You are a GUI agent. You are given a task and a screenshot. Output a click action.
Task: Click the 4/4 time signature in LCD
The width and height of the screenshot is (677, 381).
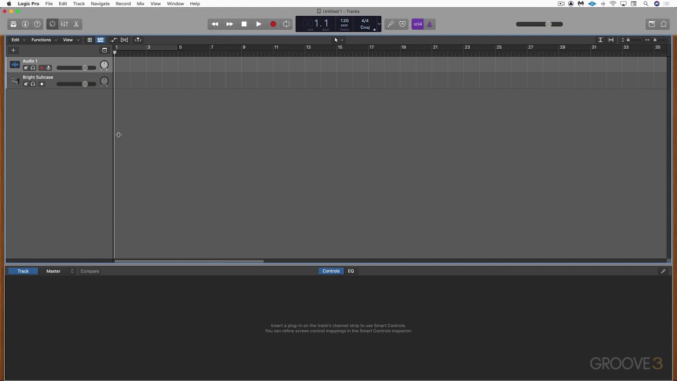pyautogui.click(x=365, y=21)
